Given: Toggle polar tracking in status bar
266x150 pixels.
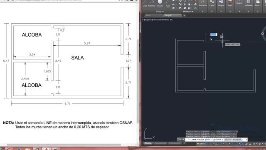Looking at the screenshot, I should [221, 144].
